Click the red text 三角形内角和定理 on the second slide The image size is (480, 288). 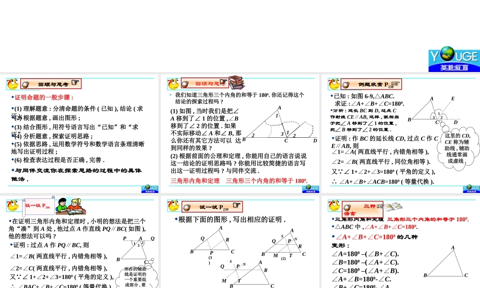pyautogui.click(x=195, y=181)
